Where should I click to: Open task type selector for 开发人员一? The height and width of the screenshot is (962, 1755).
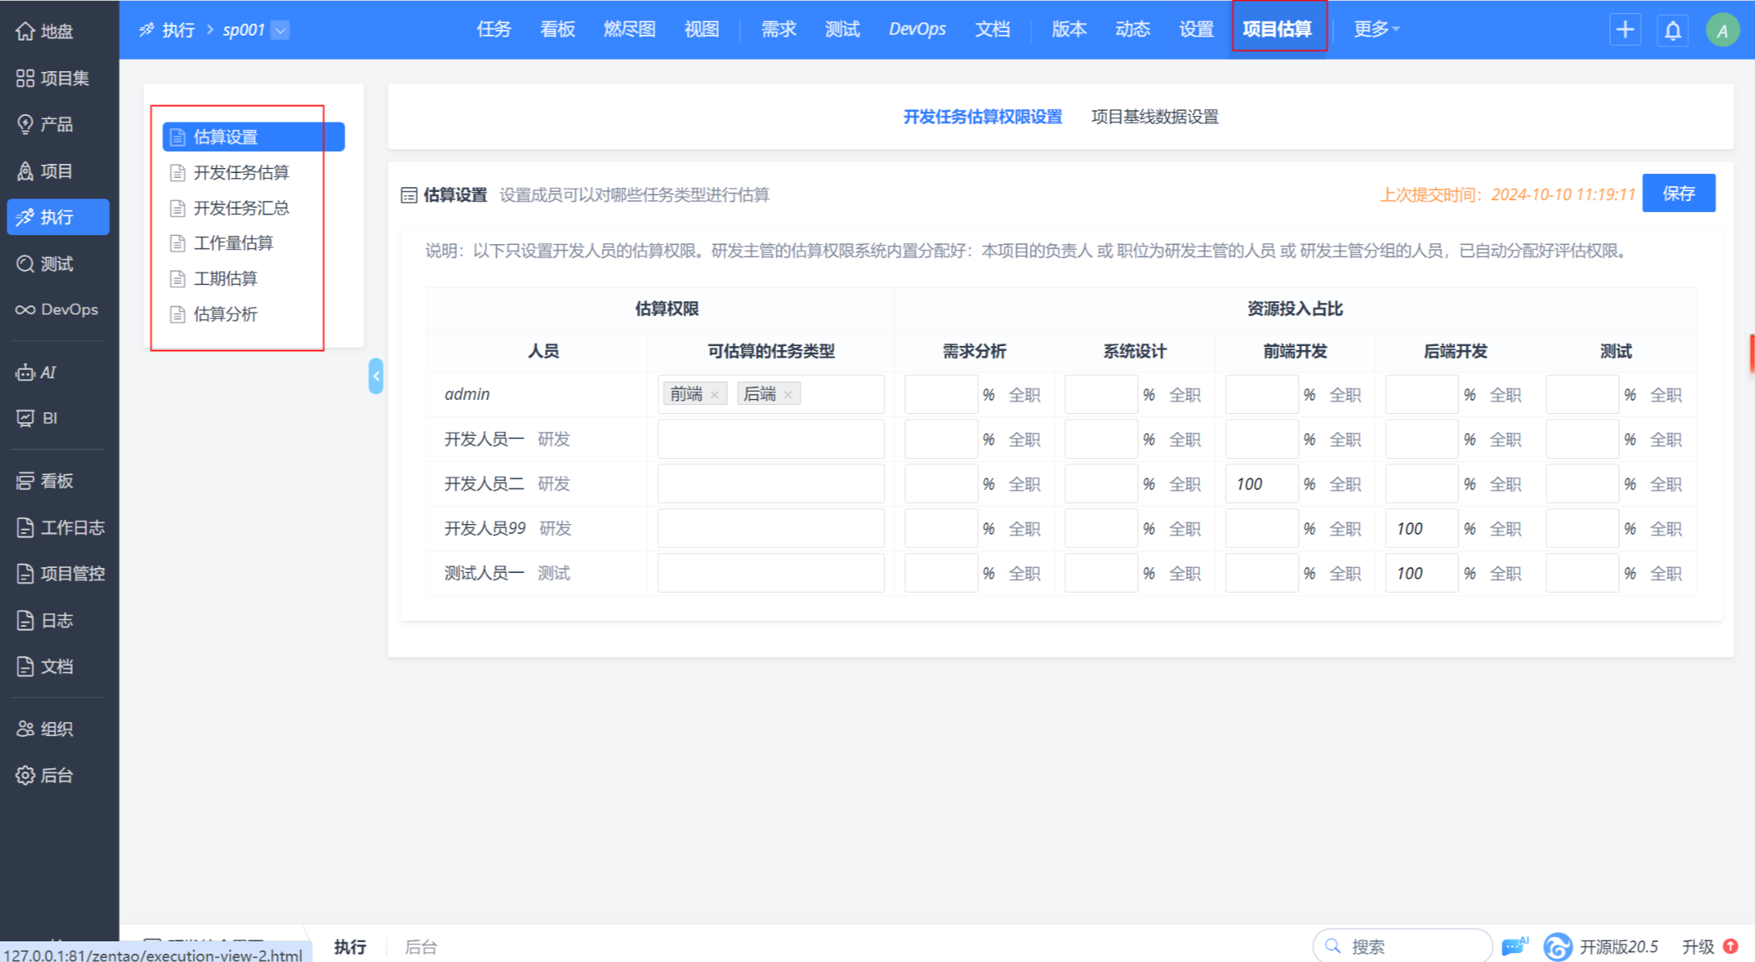pos(770,440)
